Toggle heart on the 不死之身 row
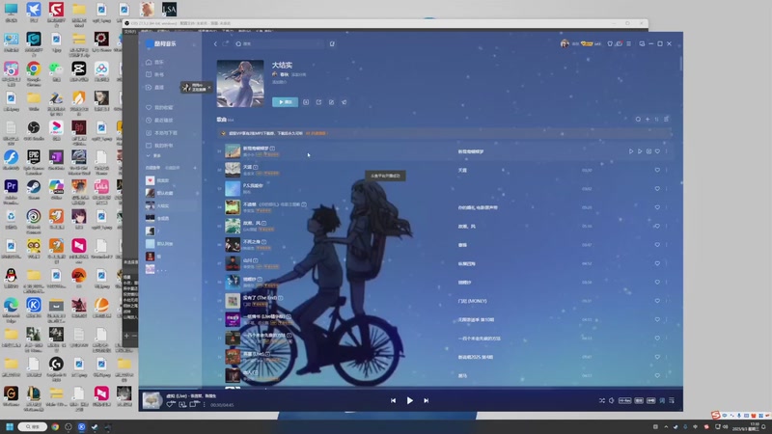772x434 pixels. (x=657, y=245)
